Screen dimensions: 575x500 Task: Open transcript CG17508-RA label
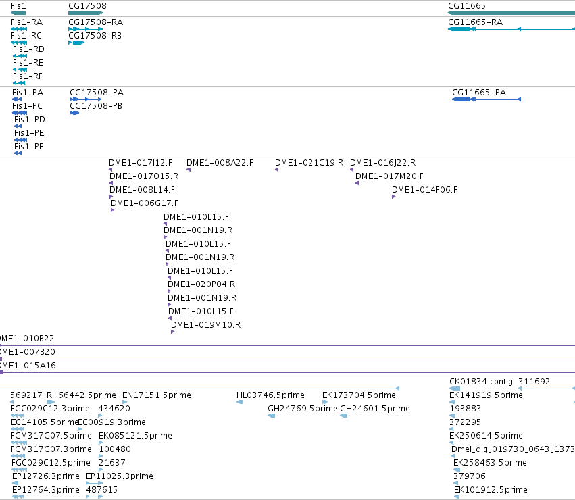click(x=96, y=22)
